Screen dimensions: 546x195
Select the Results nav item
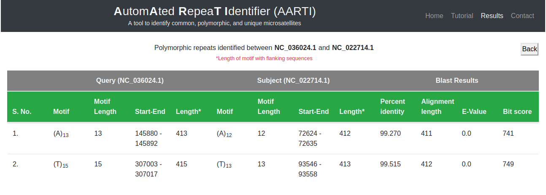coord(492,16)
